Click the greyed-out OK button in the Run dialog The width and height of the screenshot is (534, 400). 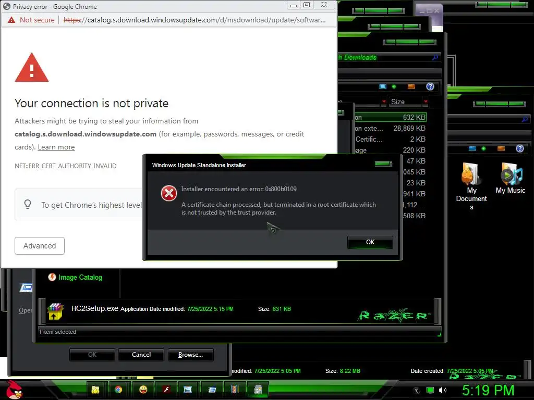pos(92,355)
